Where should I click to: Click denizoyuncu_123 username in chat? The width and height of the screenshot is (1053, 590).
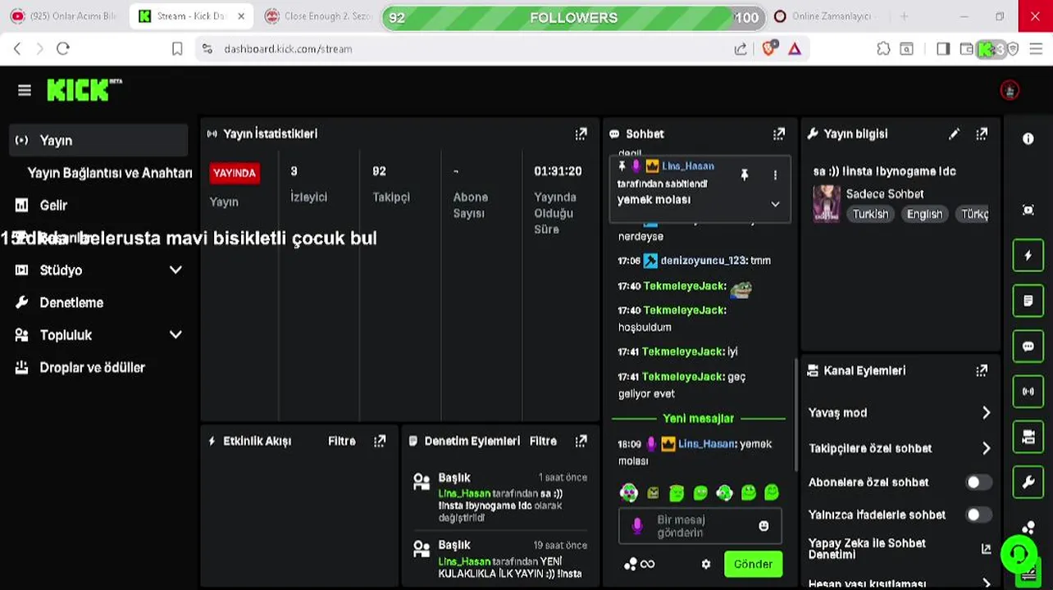click(704, 261)
